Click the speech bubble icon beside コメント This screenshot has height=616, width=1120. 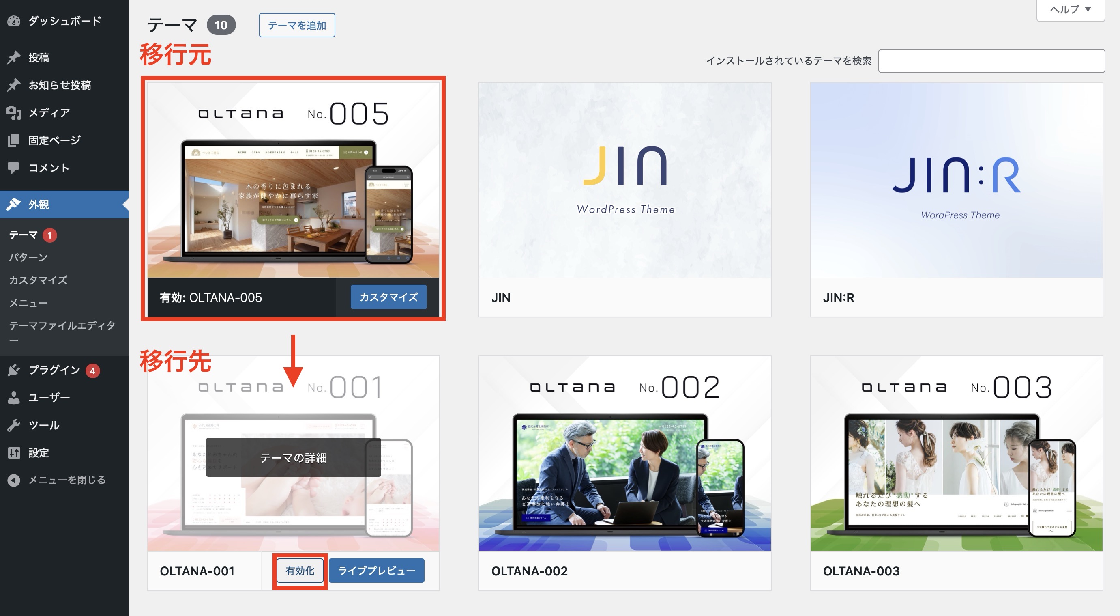tap(14, 168)
